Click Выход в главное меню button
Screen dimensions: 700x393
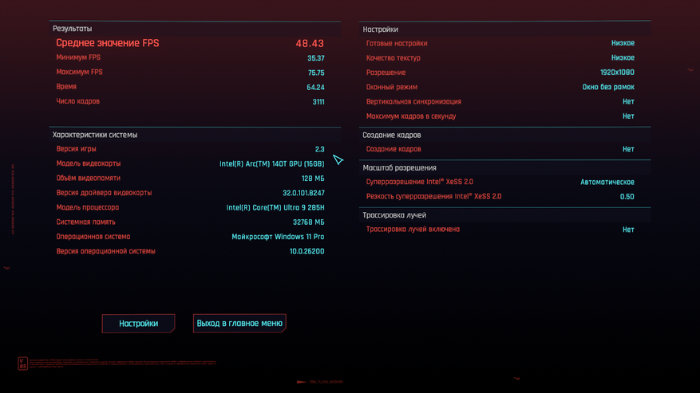(239, 324)
